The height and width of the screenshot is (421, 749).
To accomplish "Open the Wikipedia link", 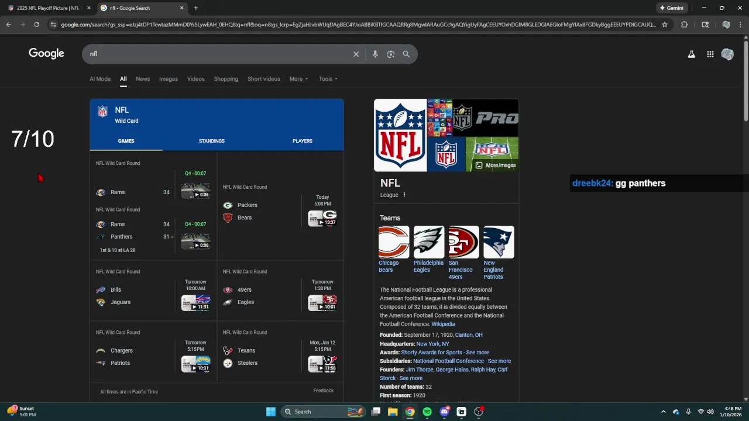I will [443, 324].
